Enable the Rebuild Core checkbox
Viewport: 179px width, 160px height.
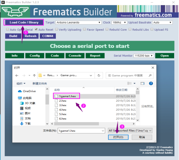point(107,29)
